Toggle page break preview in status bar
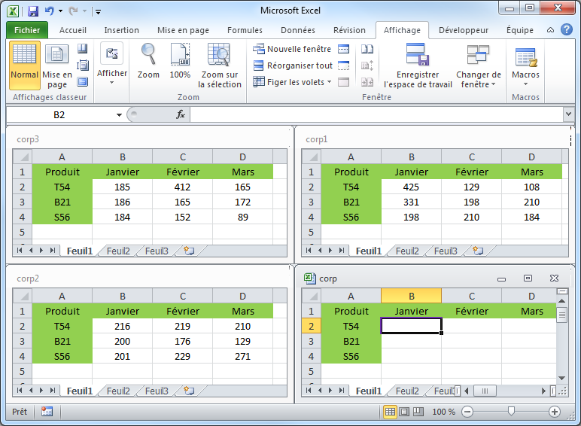Viewport: 581px width, 426px height. [417, 412]
